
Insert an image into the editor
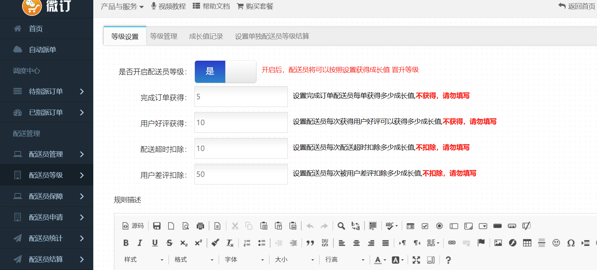498,243
